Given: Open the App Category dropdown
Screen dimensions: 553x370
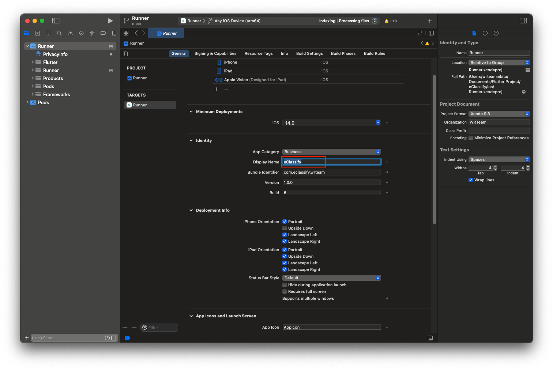Looking at the screenshot, I should pos(331,152).
